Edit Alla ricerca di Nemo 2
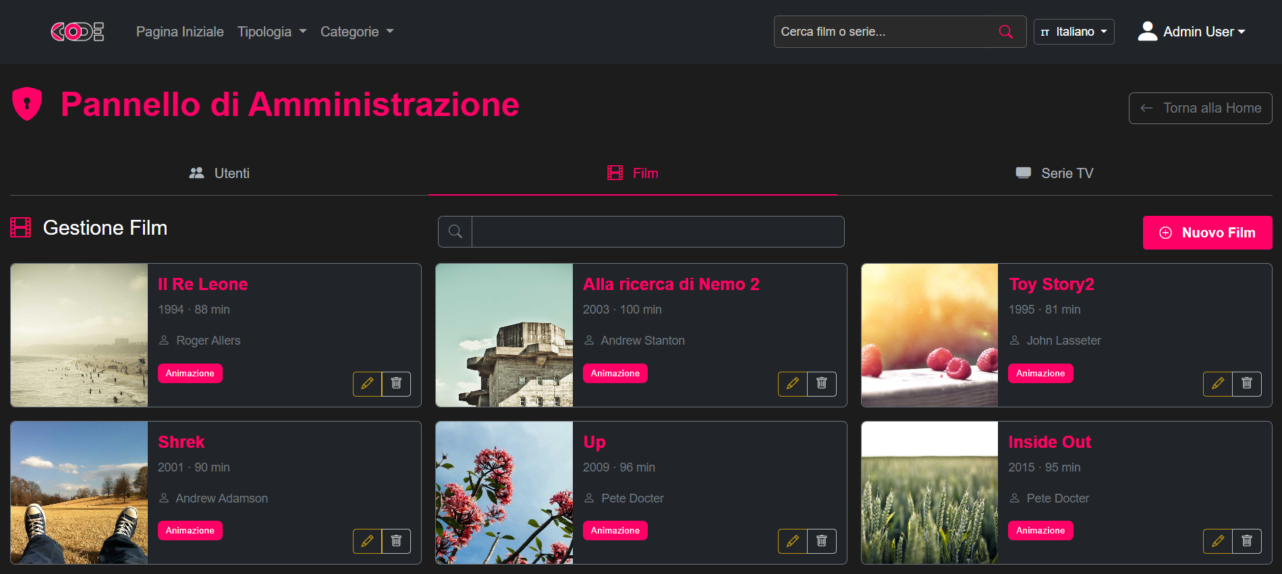The height and width of the screenshot is (574, 1282). point(793,384)
